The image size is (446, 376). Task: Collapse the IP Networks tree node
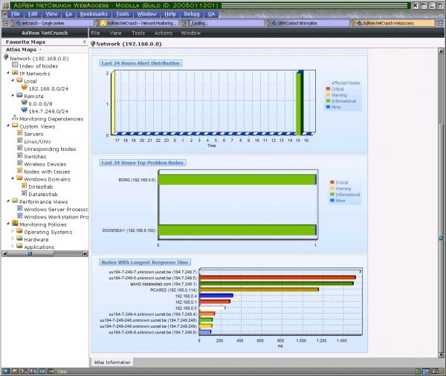(x=8, y=73)
